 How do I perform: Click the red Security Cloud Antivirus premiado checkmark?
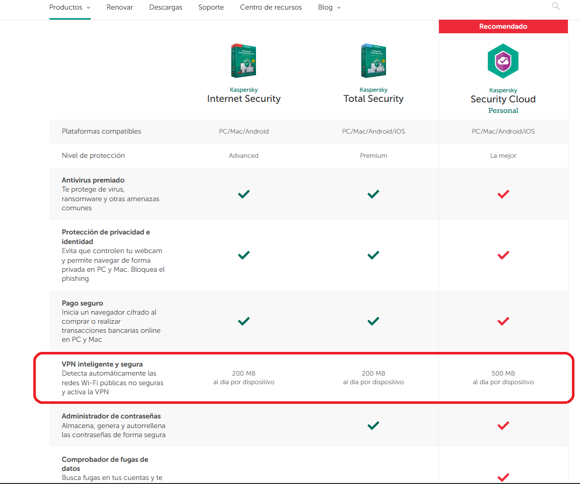point(503,194)
